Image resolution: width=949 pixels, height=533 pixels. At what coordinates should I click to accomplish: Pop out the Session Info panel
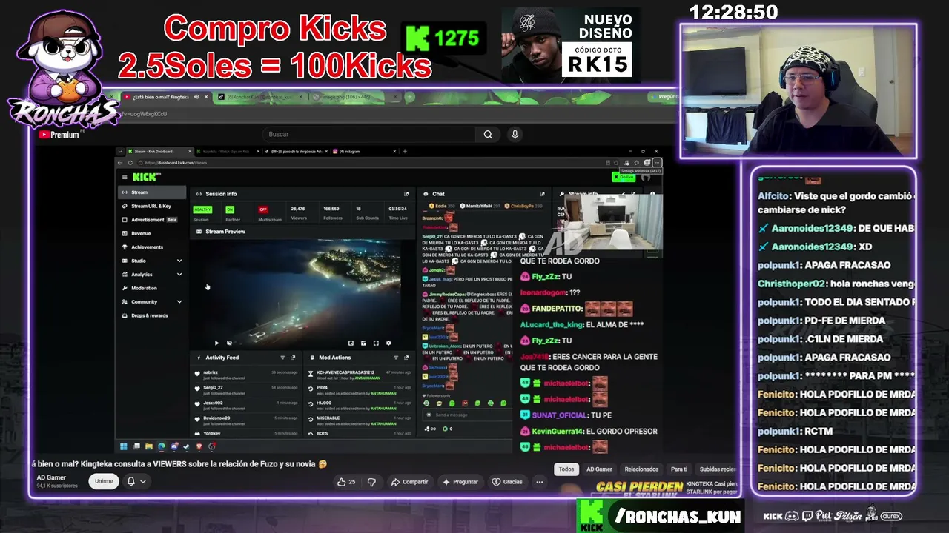coord(406,194)
